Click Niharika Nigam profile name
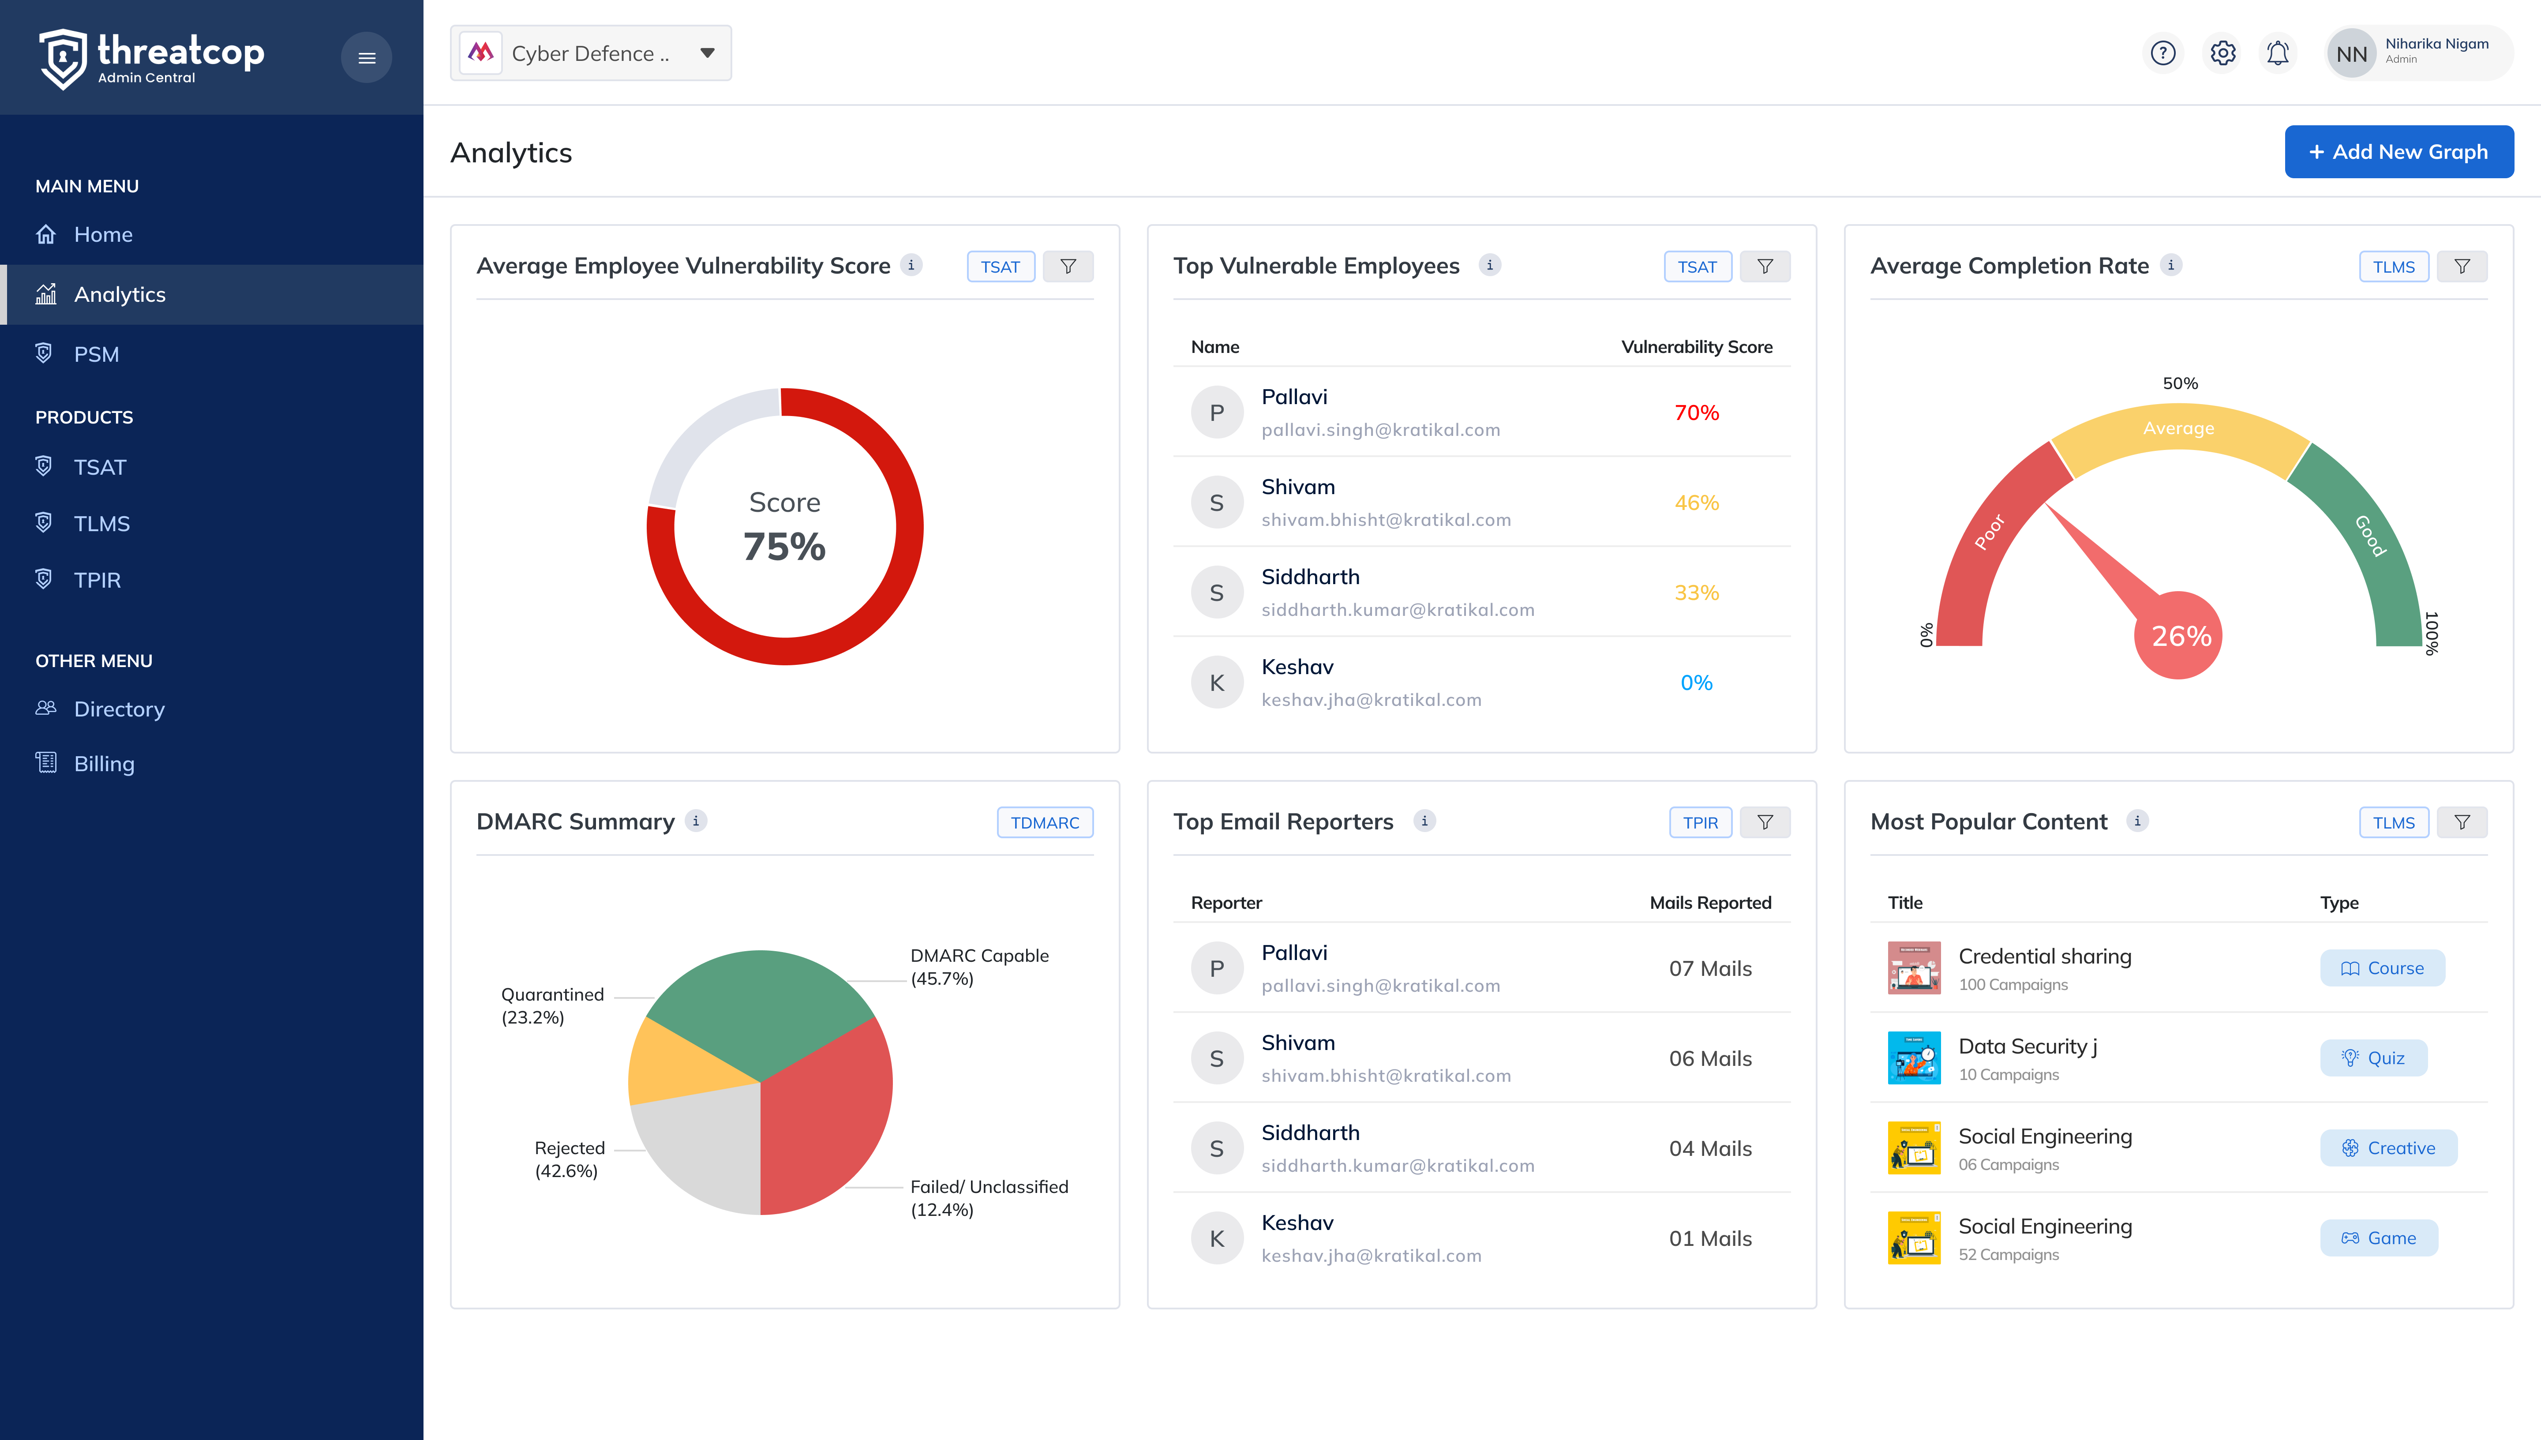 point(2437,44)
